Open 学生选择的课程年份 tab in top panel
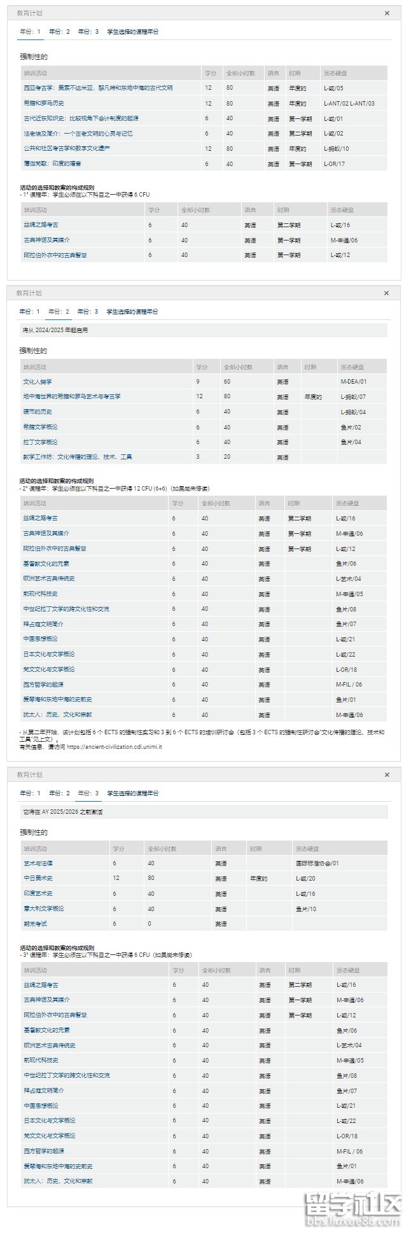This screenshot has width=411, height=1235. coord(132,32)
